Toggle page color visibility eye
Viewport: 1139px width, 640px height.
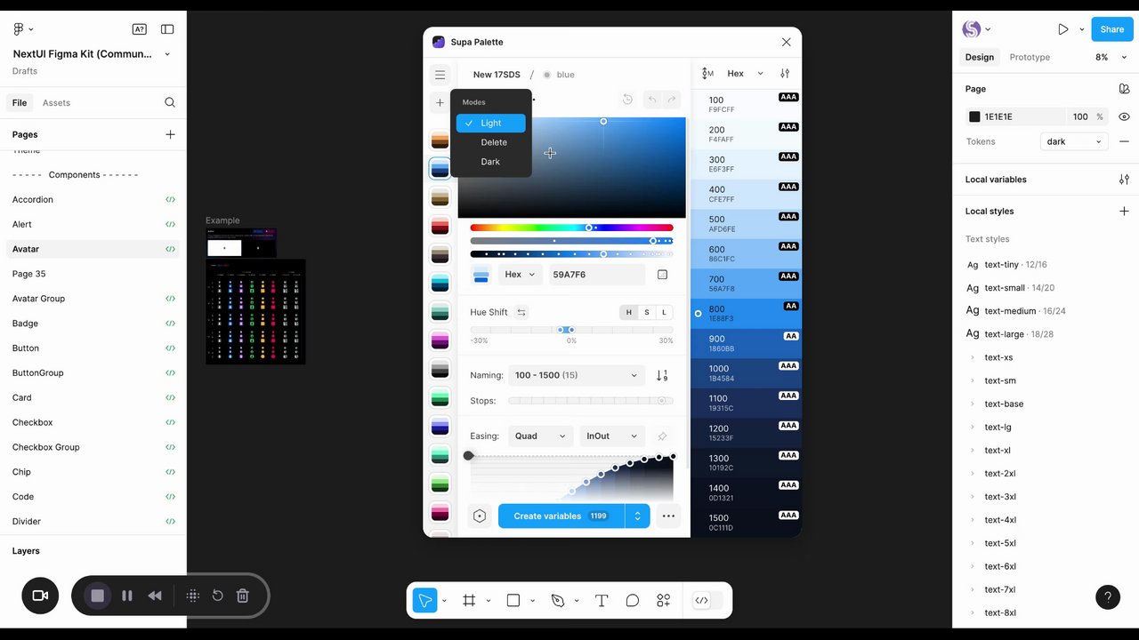(x=1124, y=116)
